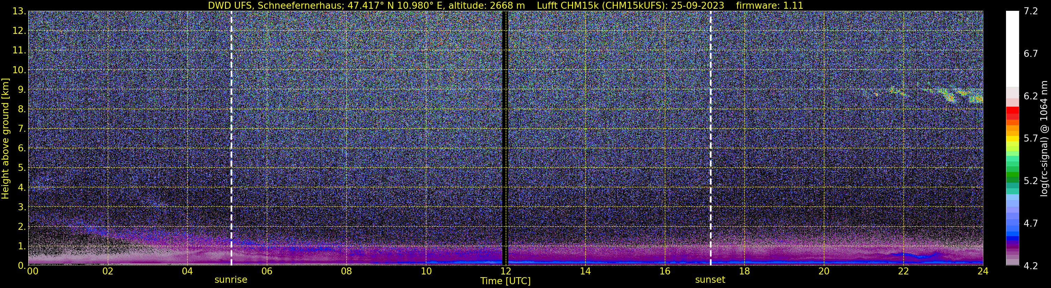Screen dimensions: 1051x288
Task: Click the black data gap stripe near 12 UTC
Action: [x=505, y=138]
